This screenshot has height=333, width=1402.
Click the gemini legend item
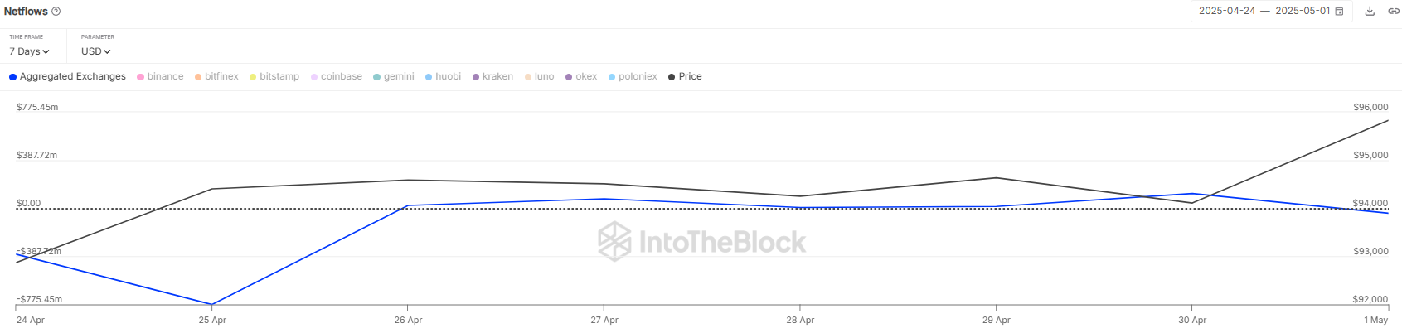click(x=398, y=76)
